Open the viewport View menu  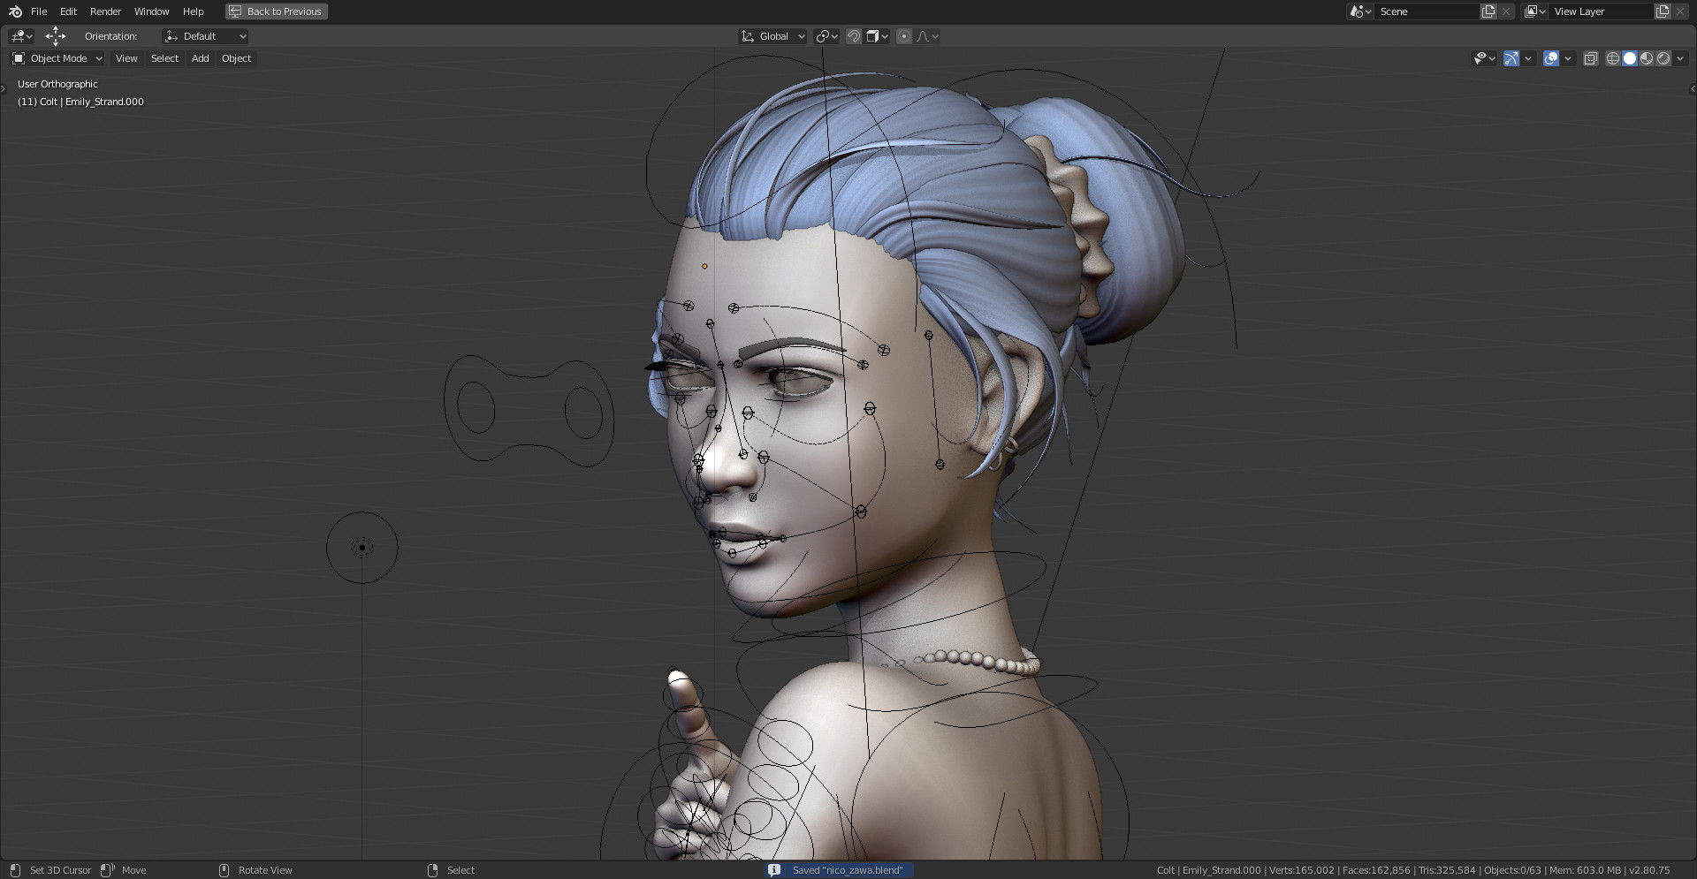click(x=126, y=58)
